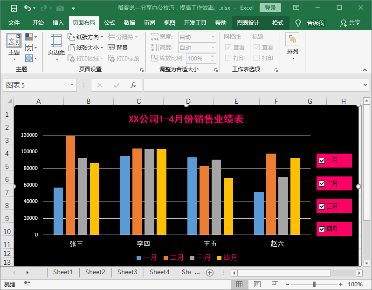
Task: Switch to the Insert (插入) tab
Action: click(58, 23)
